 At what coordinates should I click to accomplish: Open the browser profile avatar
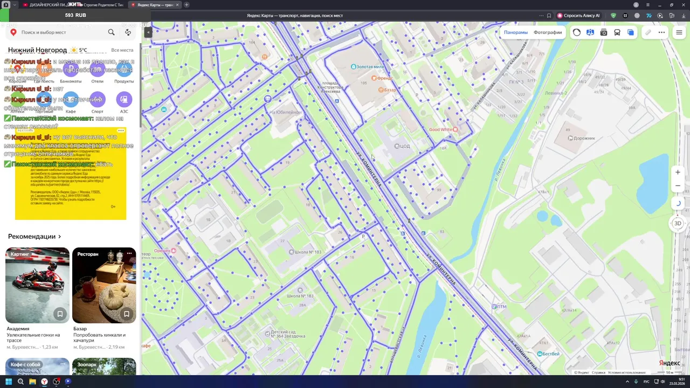(636, 5)
